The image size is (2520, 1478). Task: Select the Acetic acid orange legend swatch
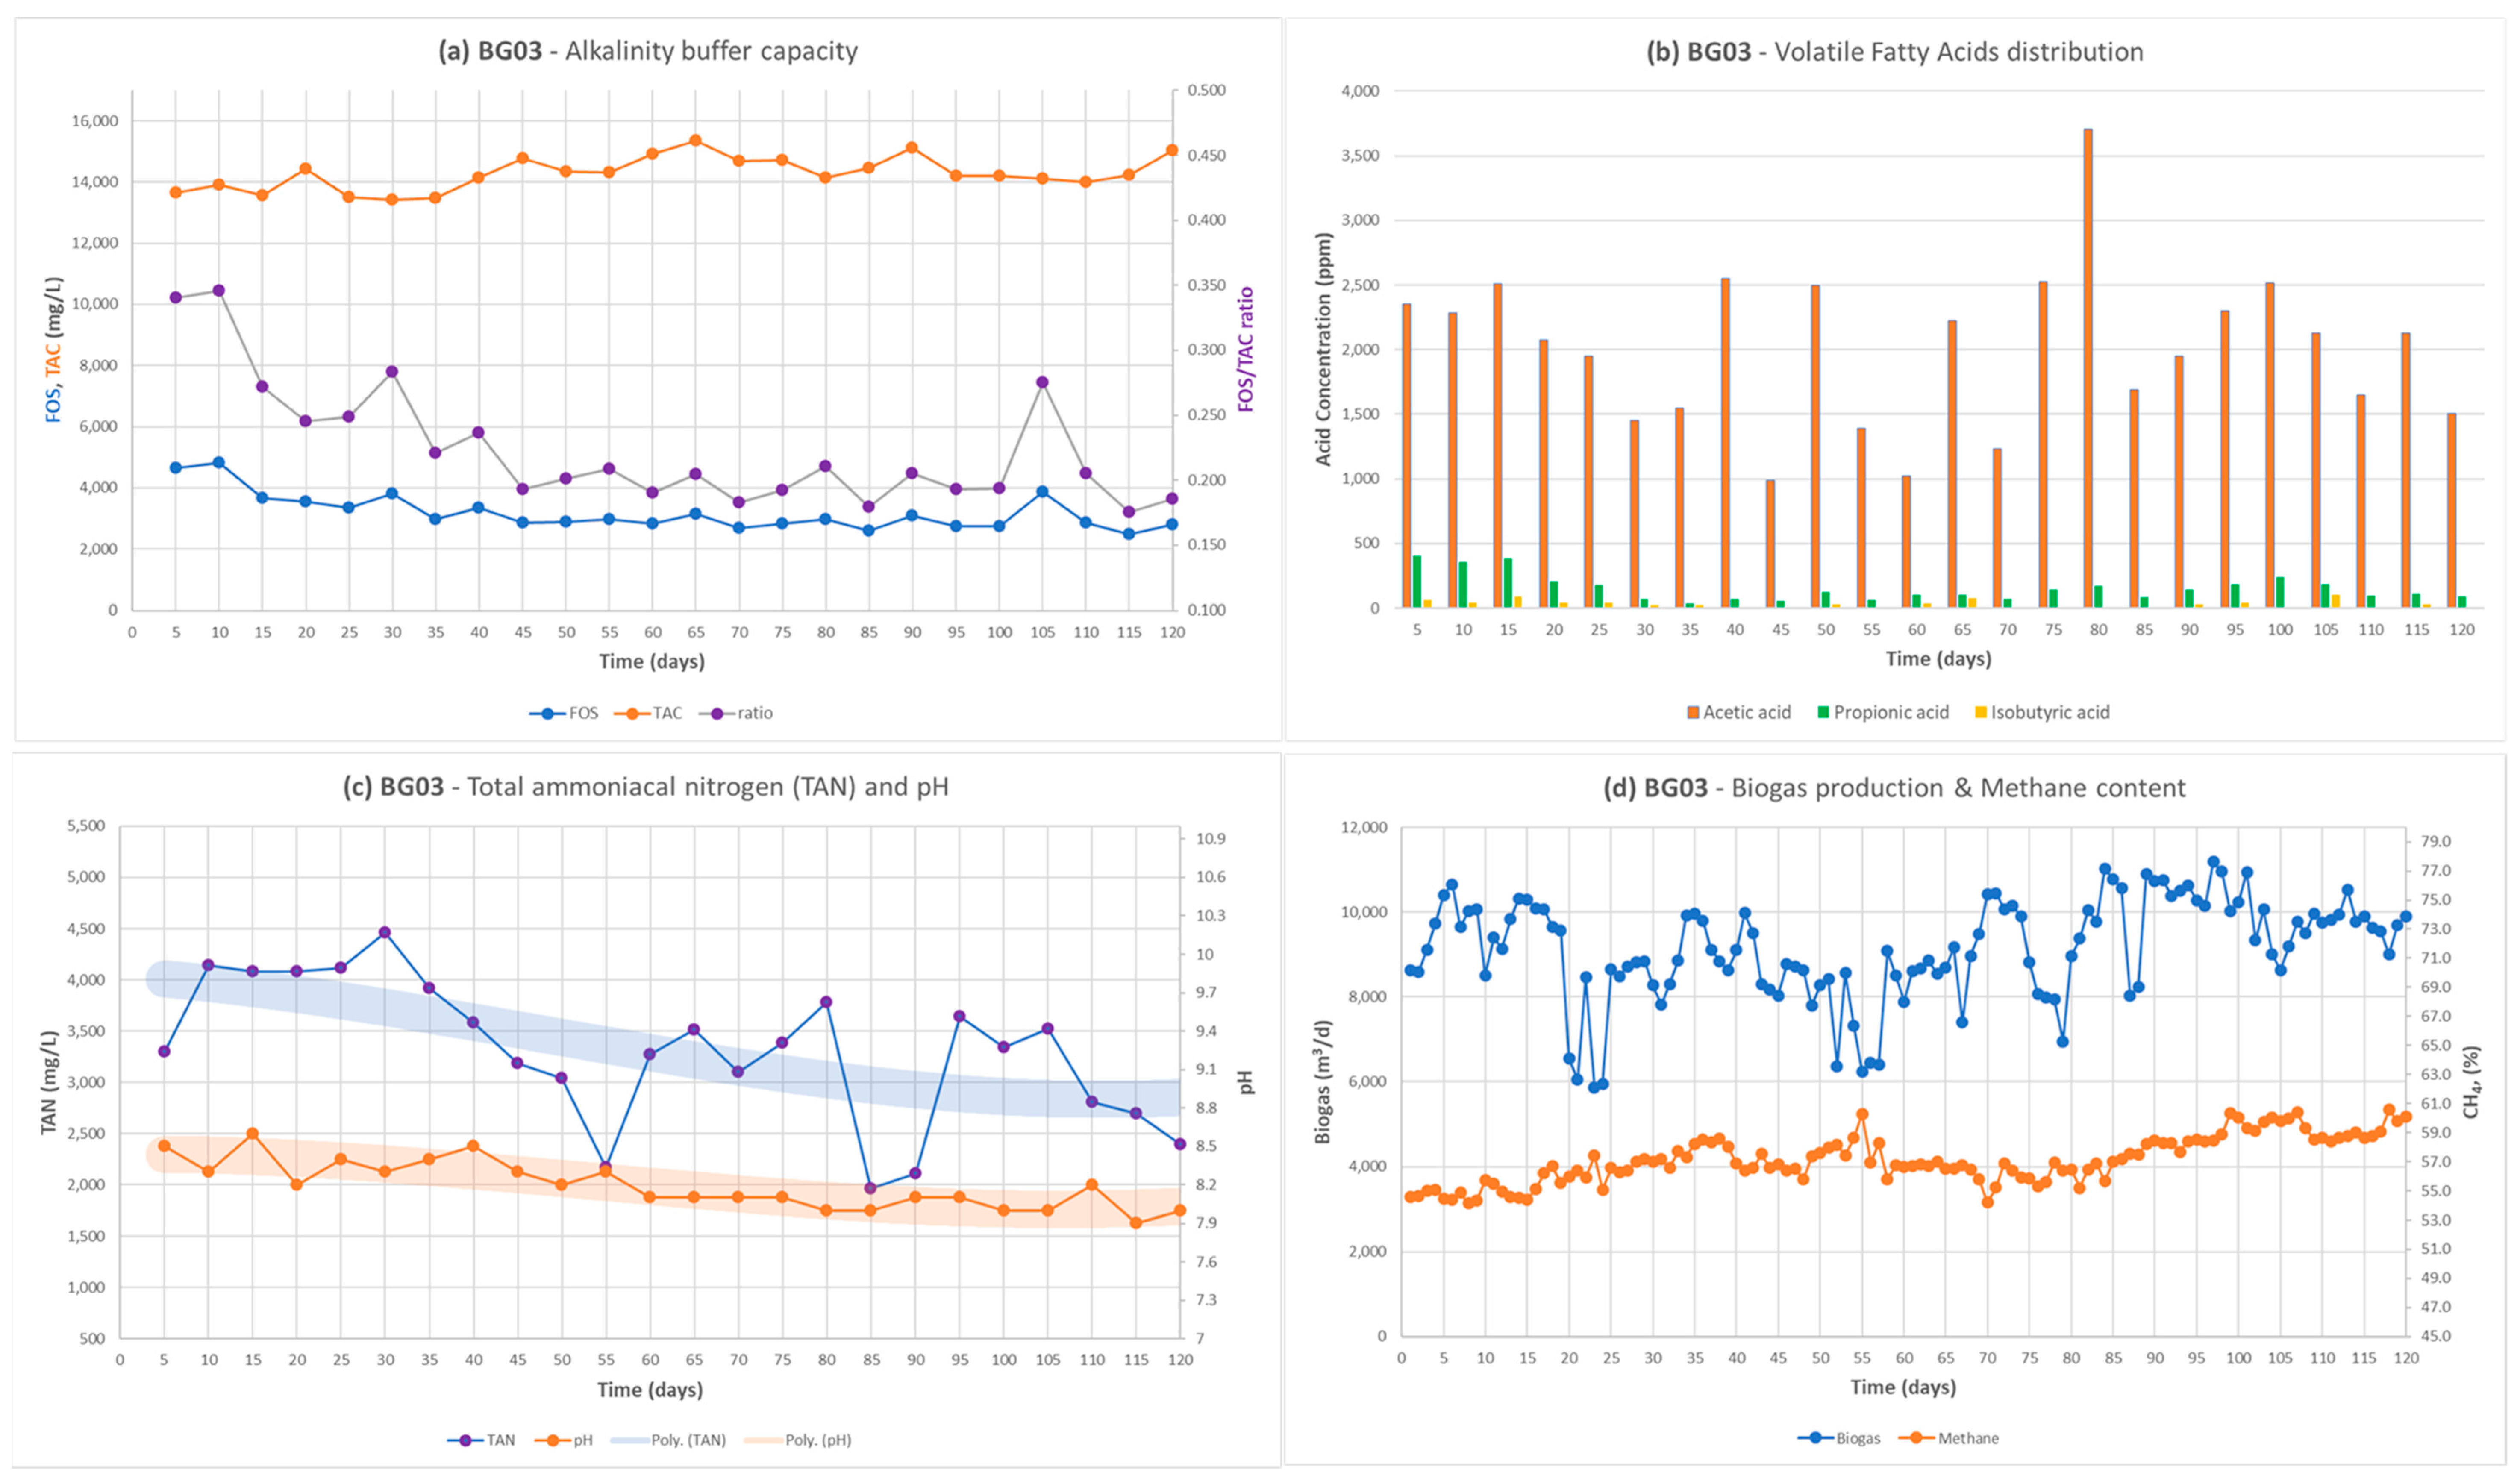tap(1693, 712)
